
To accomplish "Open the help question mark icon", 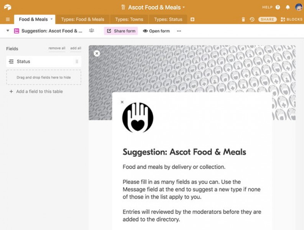I will pos(278,7).
